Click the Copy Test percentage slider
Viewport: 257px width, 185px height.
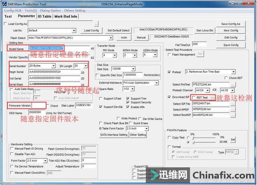pos(204,138)
